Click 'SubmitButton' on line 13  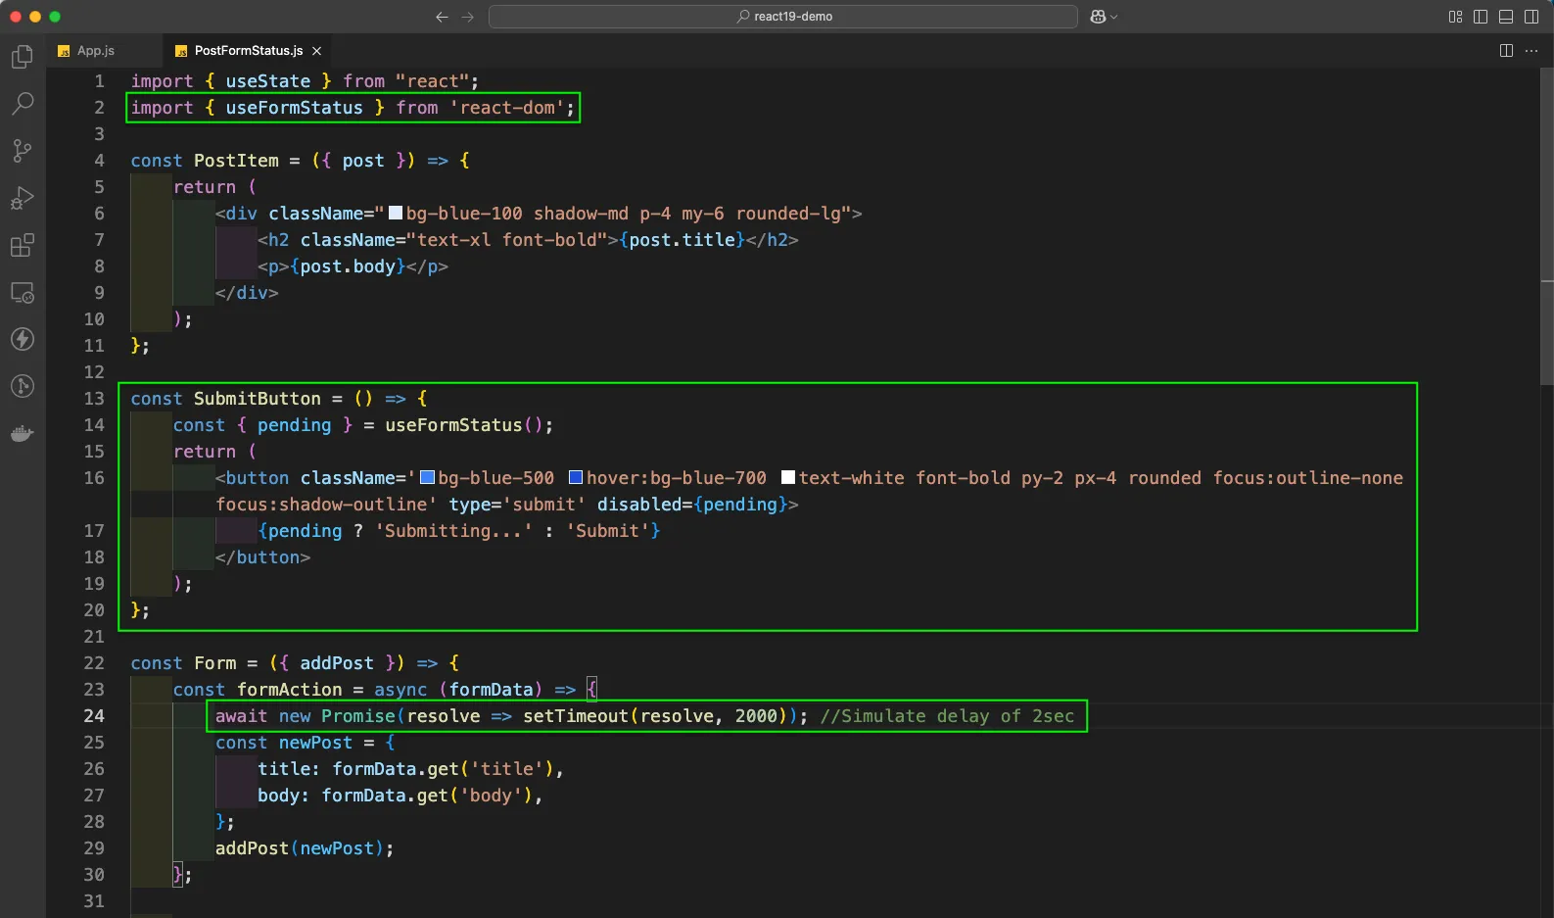click(258, 399)
